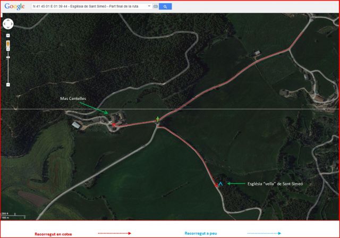Open the on-screen keyboard icon in search bar

[156, 6]
